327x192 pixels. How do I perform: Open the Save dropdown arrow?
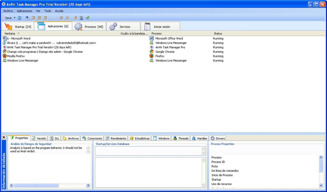[x=14, y=18]
